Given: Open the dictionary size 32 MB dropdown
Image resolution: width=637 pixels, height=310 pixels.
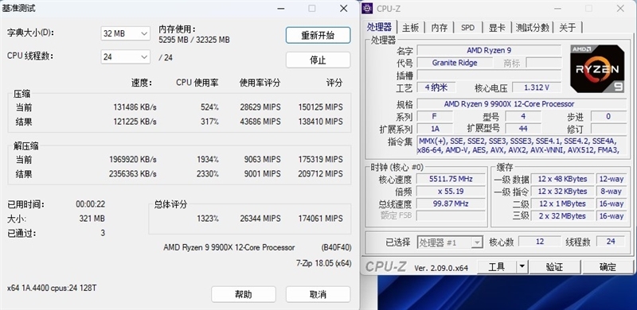Looking at the screenshot, I should (125, 33).
